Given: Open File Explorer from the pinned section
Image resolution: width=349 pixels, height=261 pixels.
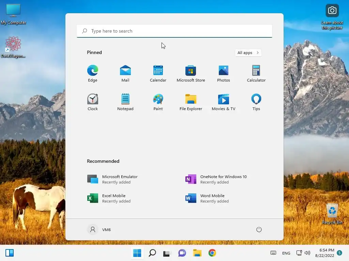Looking at the screenshot, I should pos(191,102).
